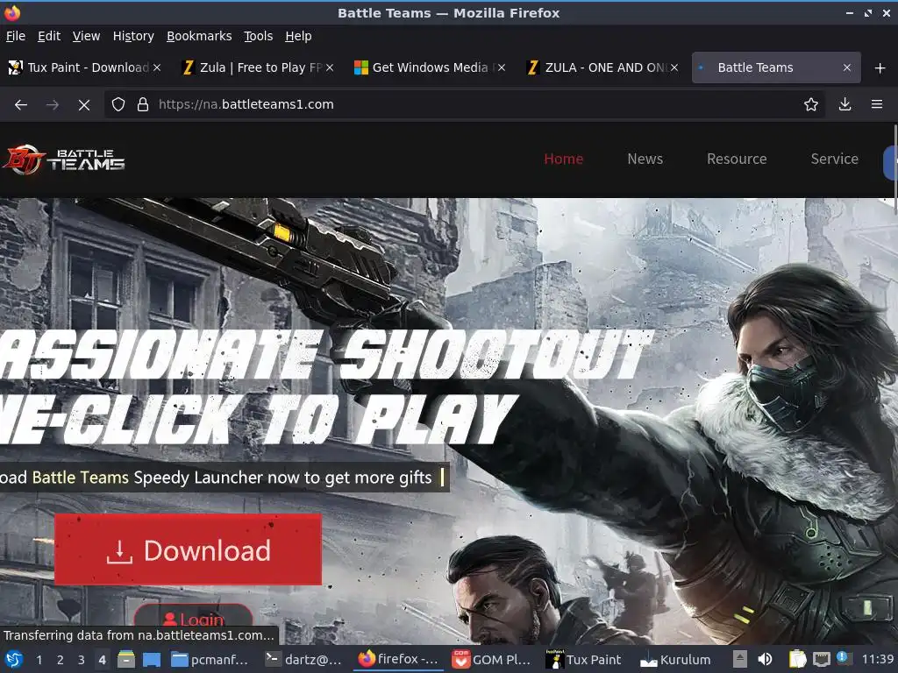Viewport: 898px width, 673px height.
Task: Switch to the Kurulum taskbar window
Action: click(x=677, y=660)
